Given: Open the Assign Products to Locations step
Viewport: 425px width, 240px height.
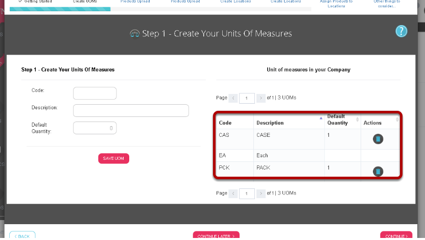Looking at the screenshot, I should 336,4.
